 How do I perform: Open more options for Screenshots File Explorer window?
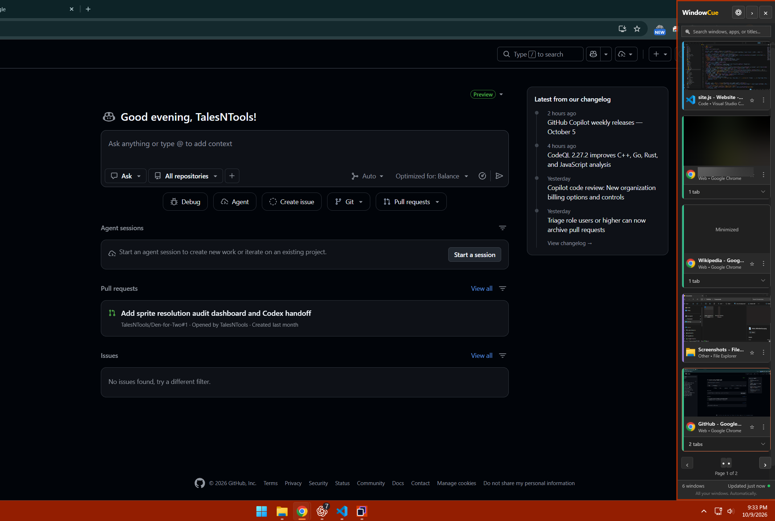[x=763, y=353]
